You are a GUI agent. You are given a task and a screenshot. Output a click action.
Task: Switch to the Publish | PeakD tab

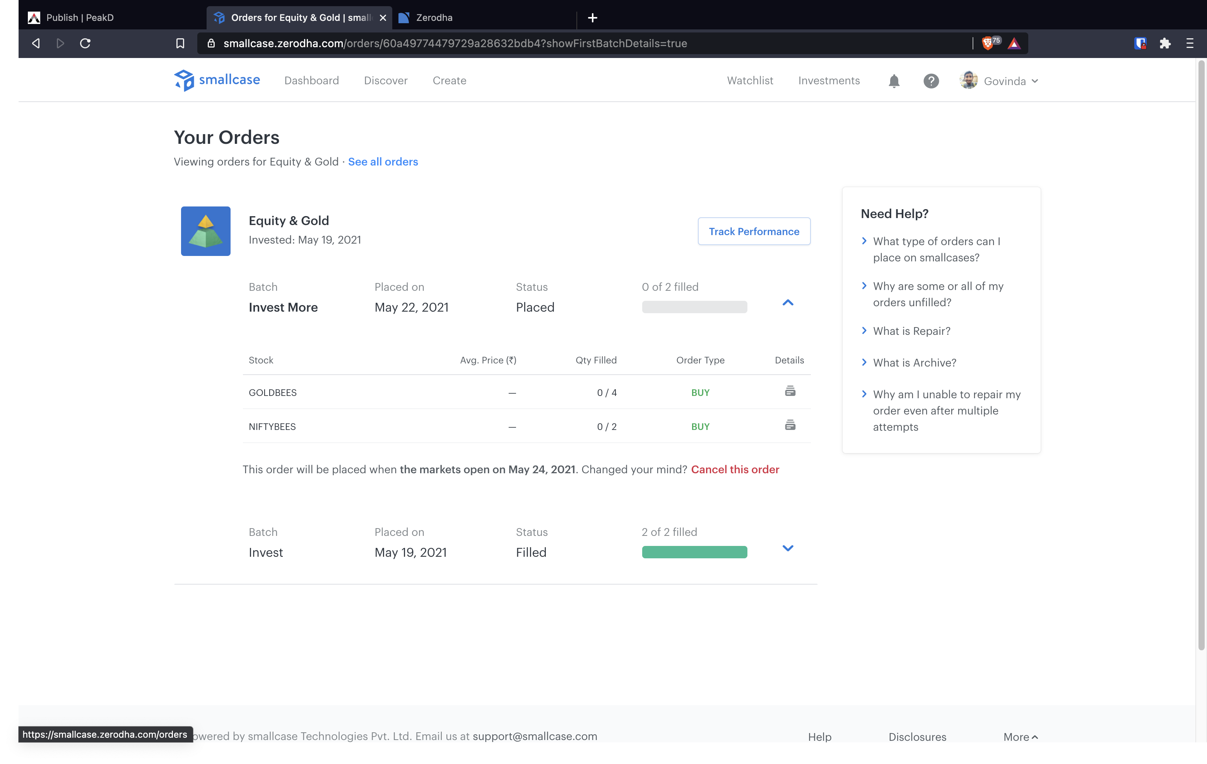tap(80, 18)
